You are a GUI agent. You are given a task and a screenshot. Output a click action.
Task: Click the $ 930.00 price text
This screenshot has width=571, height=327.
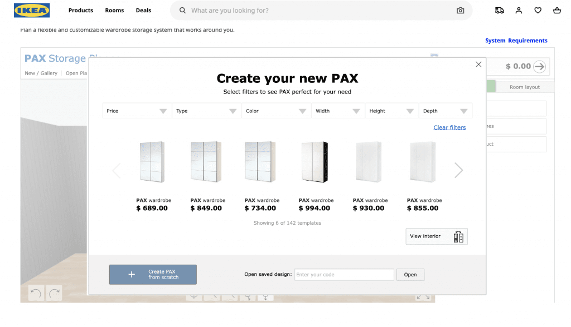(x=369, y=208)
